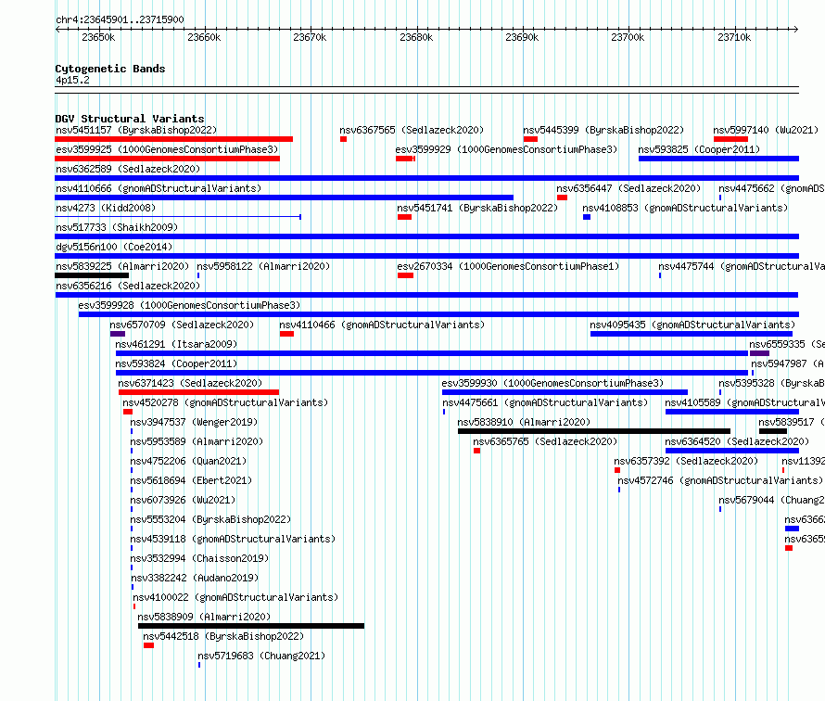
Task: Click the black bar under nsv5838910
Action: coord(594,431)
